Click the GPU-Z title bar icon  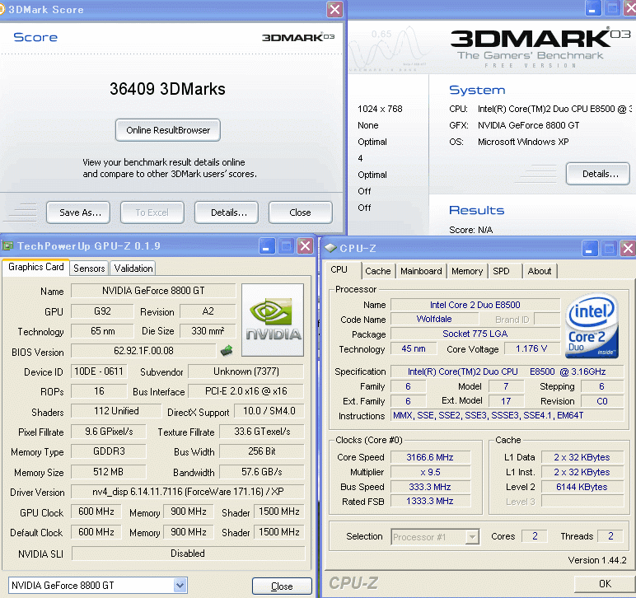(8, 246)
